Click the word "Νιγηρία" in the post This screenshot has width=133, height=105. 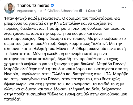pyautogui.click(x=12, y=74)
